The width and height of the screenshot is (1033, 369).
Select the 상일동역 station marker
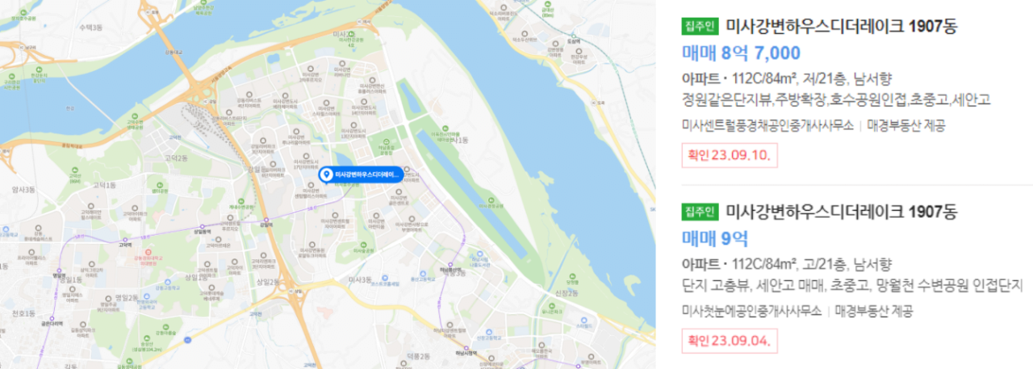tap(202, 226)
